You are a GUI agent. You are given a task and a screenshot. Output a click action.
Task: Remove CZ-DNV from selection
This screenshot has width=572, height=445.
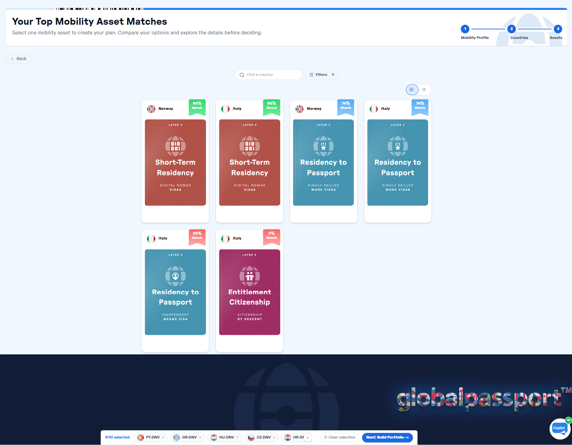point(274,438)
